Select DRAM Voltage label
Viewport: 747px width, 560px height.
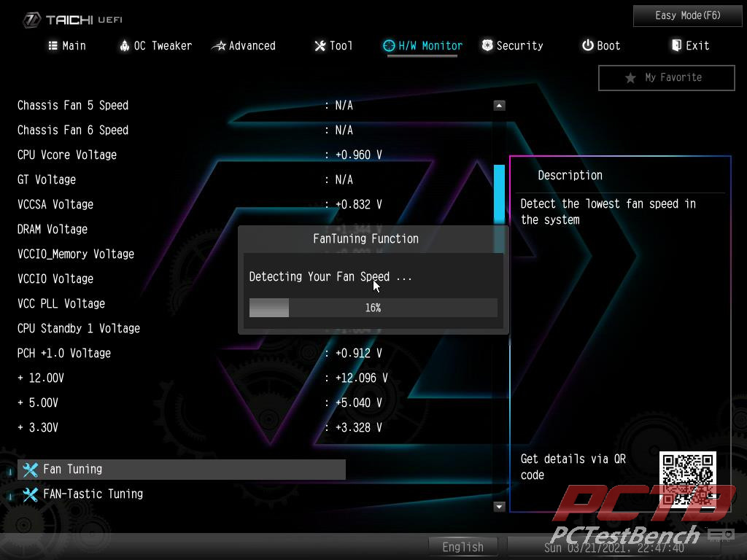(x=53, y=229)
